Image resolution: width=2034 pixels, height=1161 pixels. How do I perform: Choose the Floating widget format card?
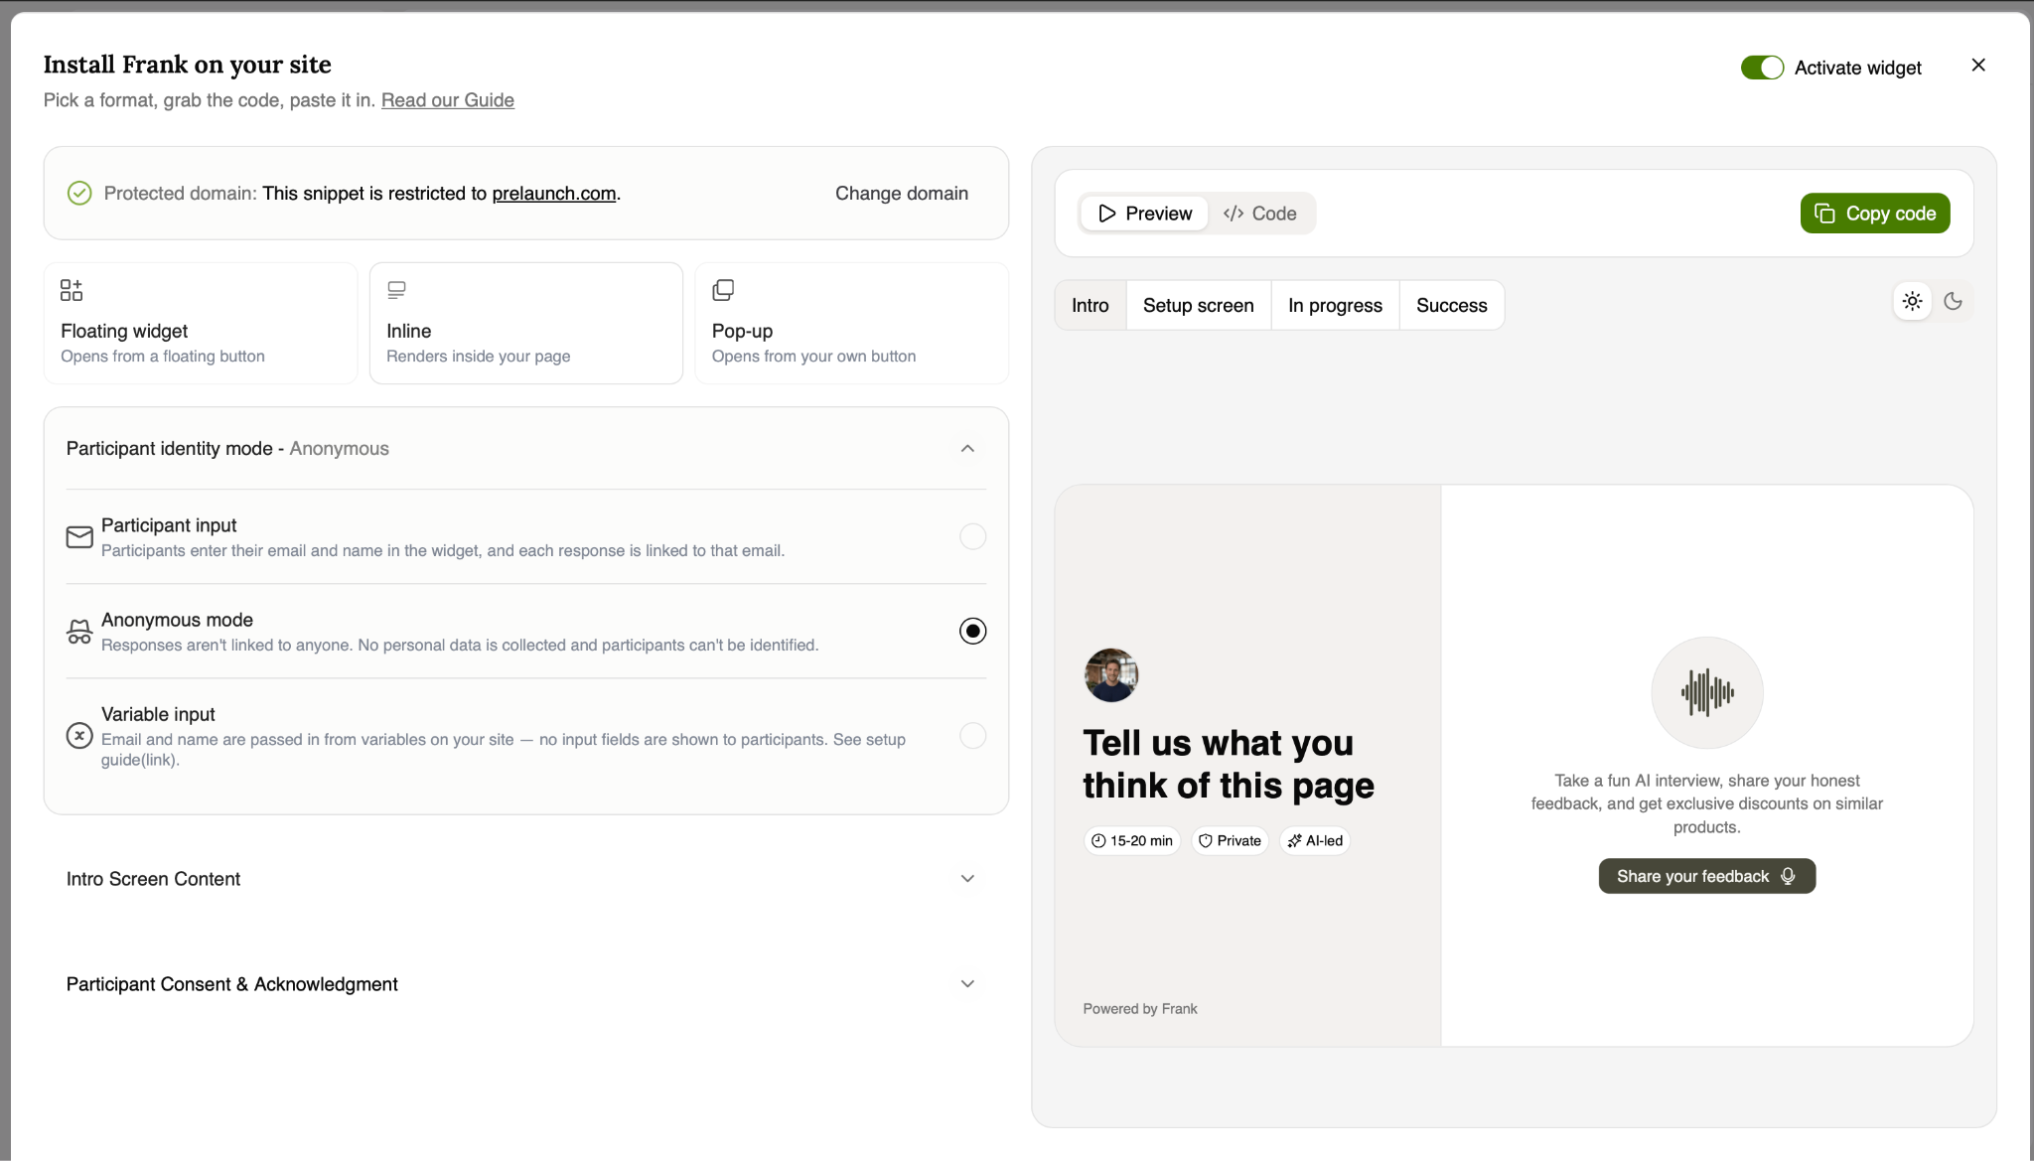pyautogui.click(x=201, y=323)
